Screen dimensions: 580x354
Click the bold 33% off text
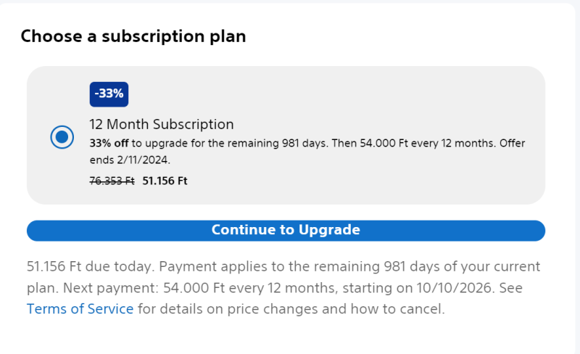coord(109,143)
